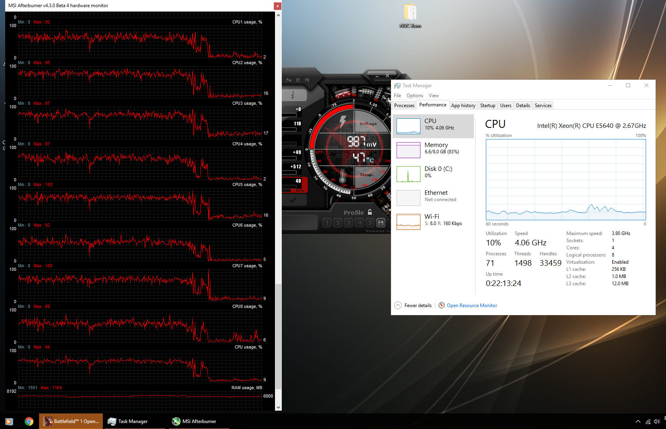Select Afterburner profile slot 2
Viewport: 666px width, 429px height.
pos(338,223)
